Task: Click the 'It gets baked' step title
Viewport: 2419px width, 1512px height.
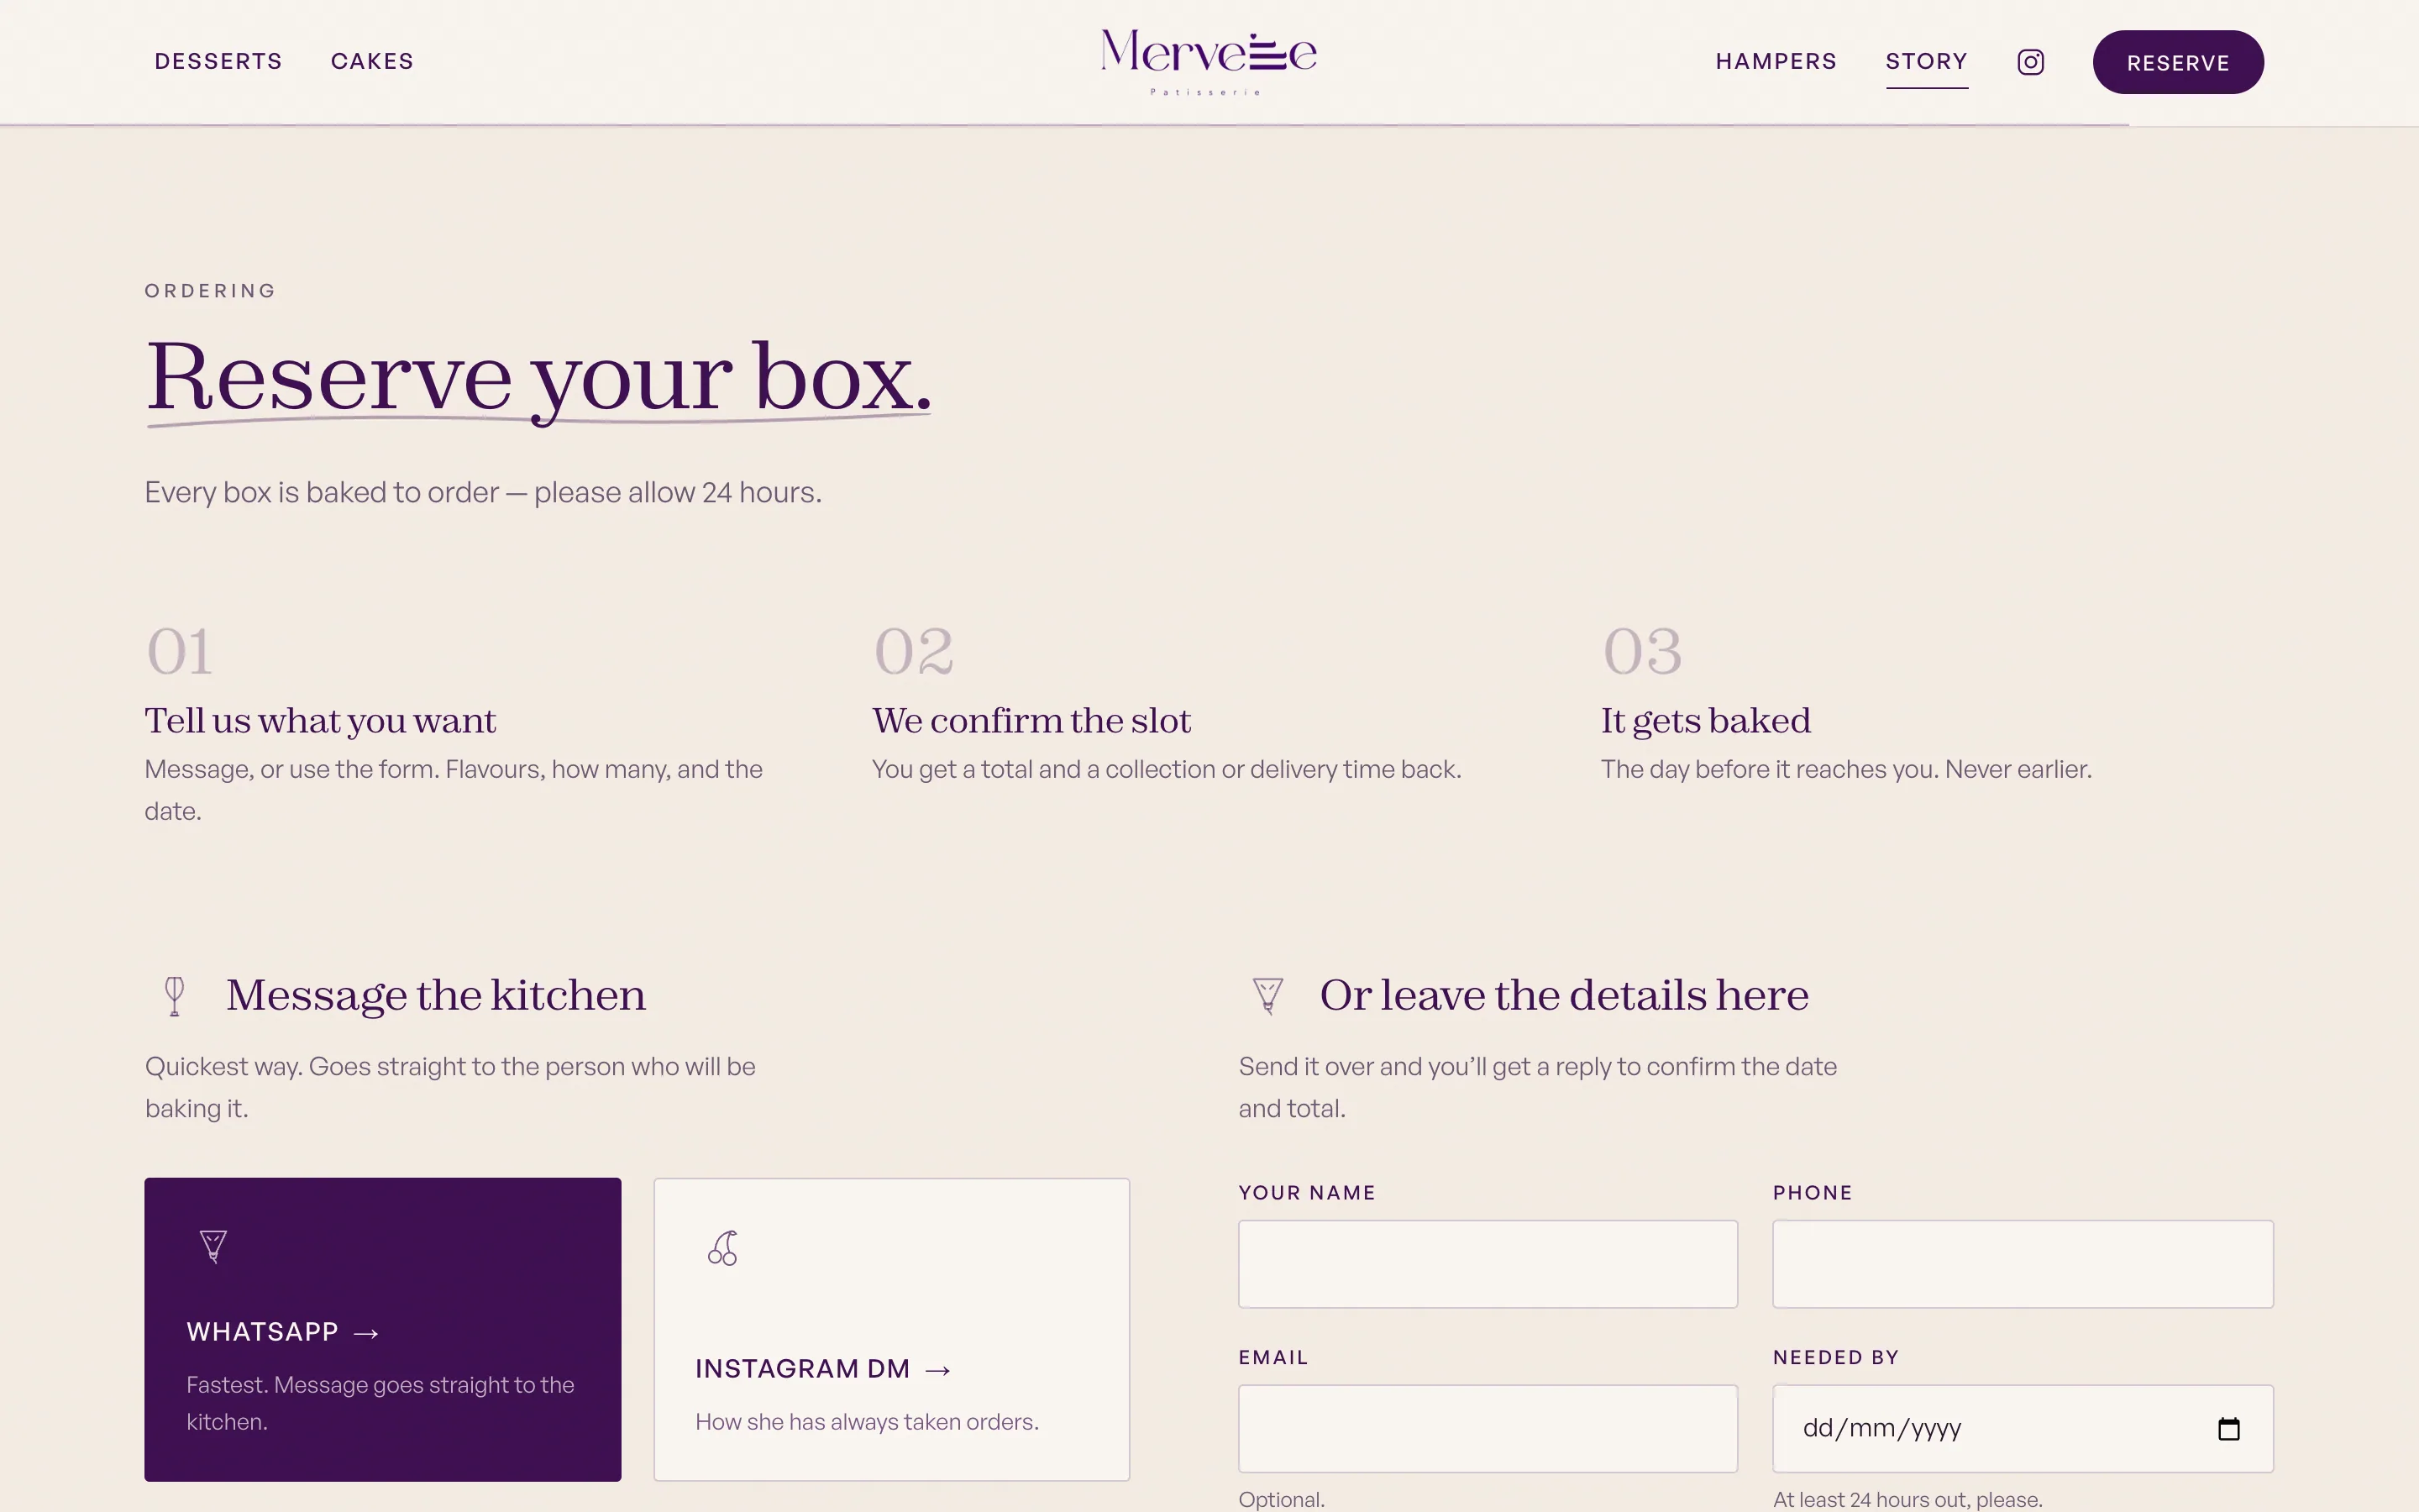Action: coord(1705,721)
